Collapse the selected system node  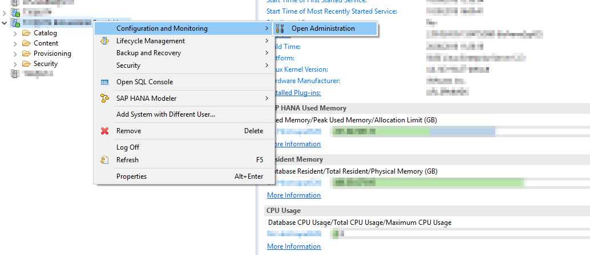4,23
